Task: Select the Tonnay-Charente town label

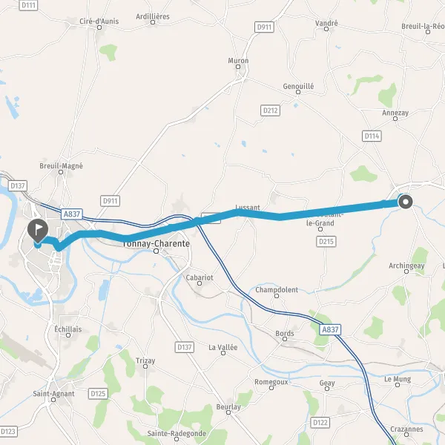Action: (156, 243)
